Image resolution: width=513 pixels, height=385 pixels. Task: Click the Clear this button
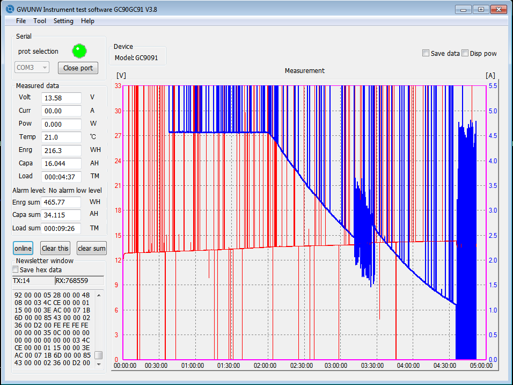[55, 248]
